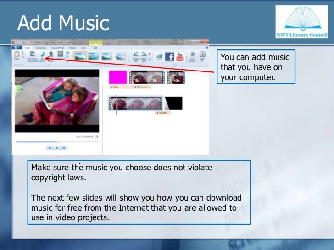Select the fourth AutoMovie theme thumbnail
The height and width of the screenshot is (250, 334).
[x=120, y=57]
